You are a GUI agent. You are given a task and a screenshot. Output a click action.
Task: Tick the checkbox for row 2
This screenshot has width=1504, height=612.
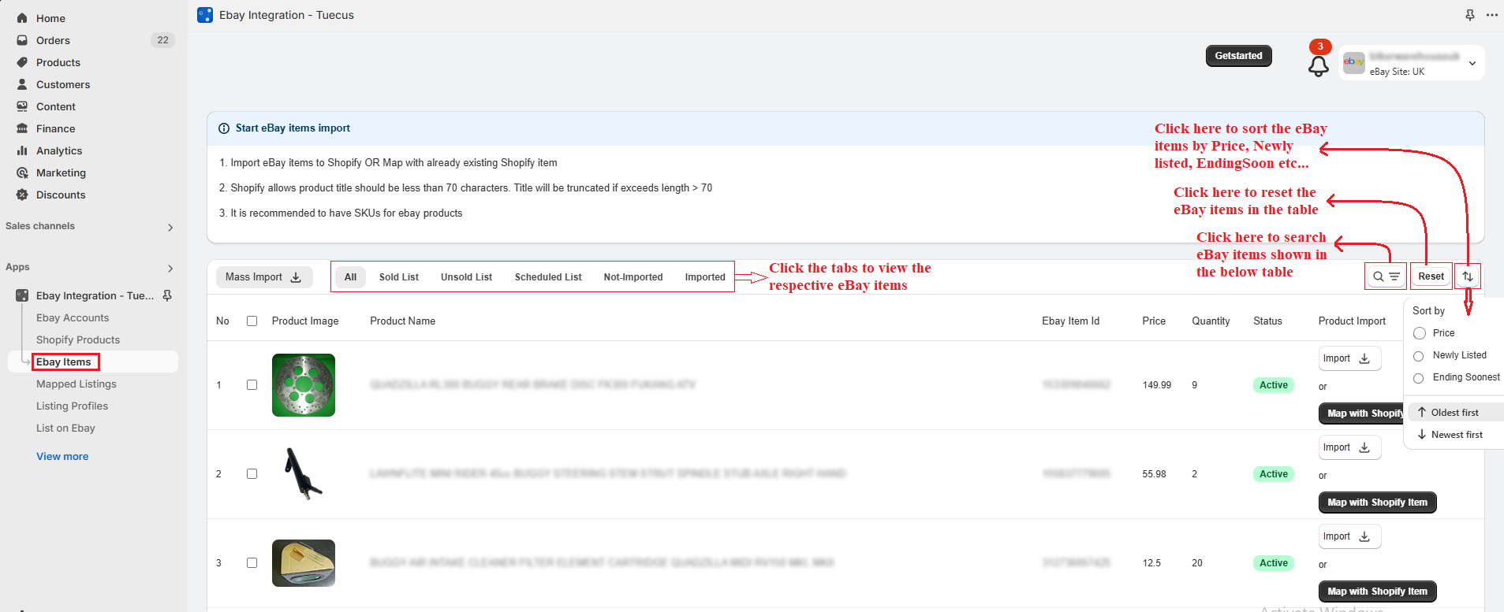[x=252, y=474]
